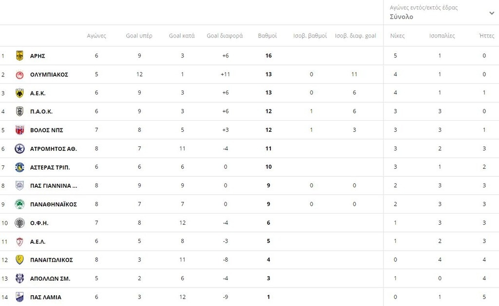
Task: Open the ΠΑΣ ΛΑΜΙΑ team link
Action: tap(45, 297)
